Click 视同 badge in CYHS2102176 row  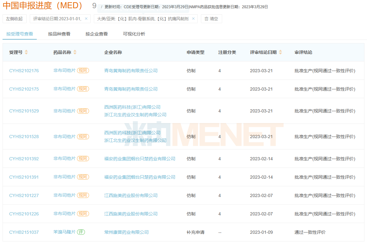(x=83, y=70)
